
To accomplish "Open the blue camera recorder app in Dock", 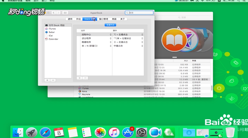I will [x=155, y=132].
